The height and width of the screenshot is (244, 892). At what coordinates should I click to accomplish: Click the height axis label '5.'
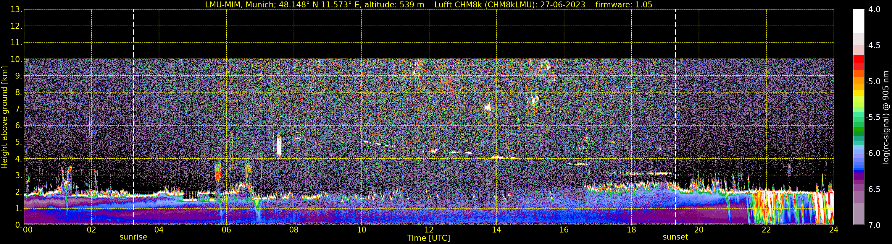pyautogui.click(x=18, y=142)
